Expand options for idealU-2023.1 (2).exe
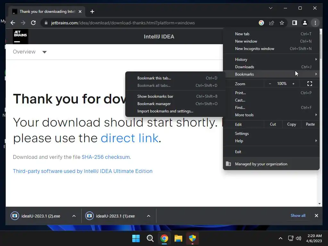The image size is (328, 246). (x=74, y=216)
